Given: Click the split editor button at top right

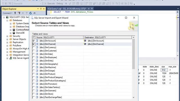Looking at the screenshot, I should click(177, 12).
